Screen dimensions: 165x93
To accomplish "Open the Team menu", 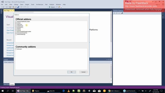I will click(x=22, y=5).
